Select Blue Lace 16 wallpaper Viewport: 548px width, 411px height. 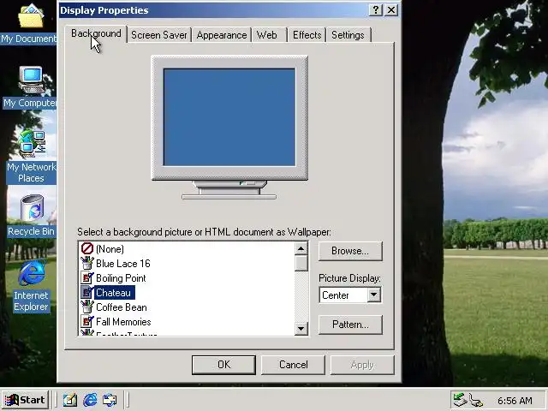123,264
